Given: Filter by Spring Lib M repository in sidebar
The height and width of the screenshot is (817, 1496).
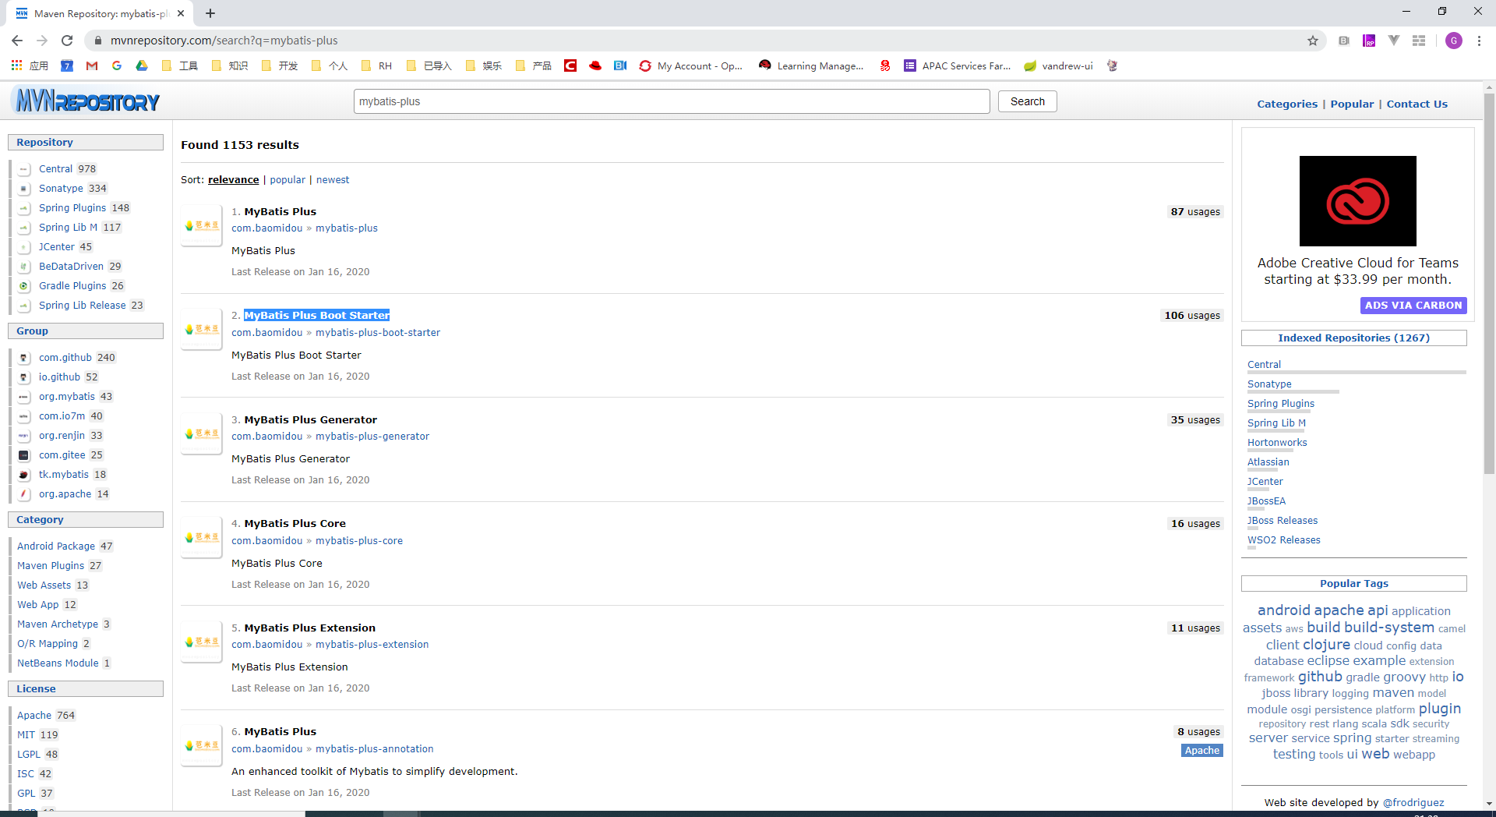Looking at the screenshot, I should click(x=69, y=227).
